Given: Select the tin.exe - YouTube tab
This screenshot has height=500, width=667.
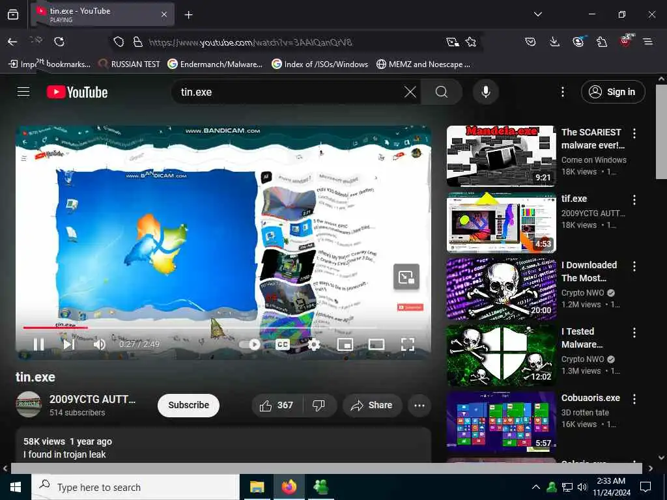Looking at the screenshot, I should point(102,14).
